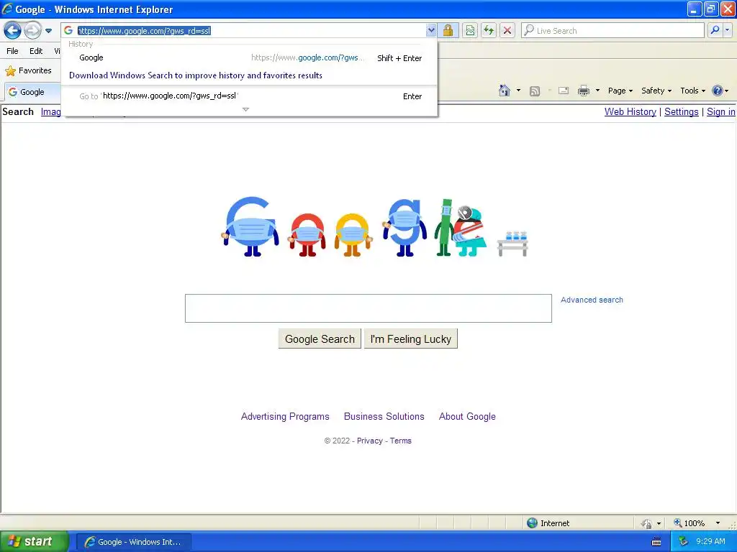Click in the Google search text box
Viewport: 737px width, 552px height.
[368, 308]
